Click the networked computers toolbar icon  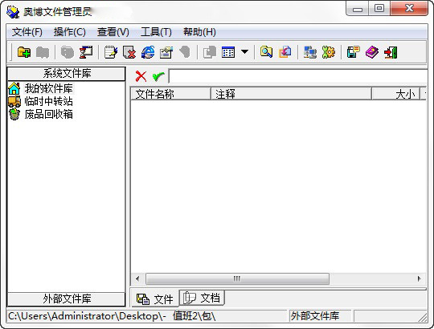pyautogui.click(x=309, y=52)
